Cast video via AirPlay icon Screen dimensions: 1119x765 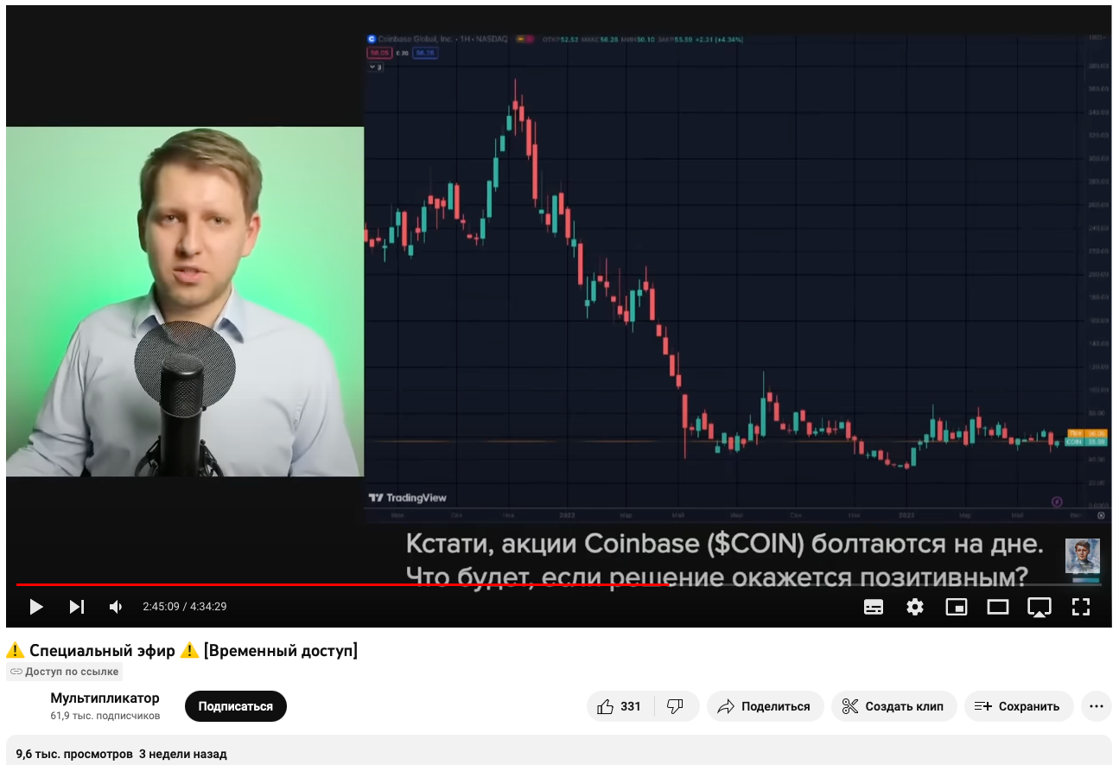(x=1040, y=607)
